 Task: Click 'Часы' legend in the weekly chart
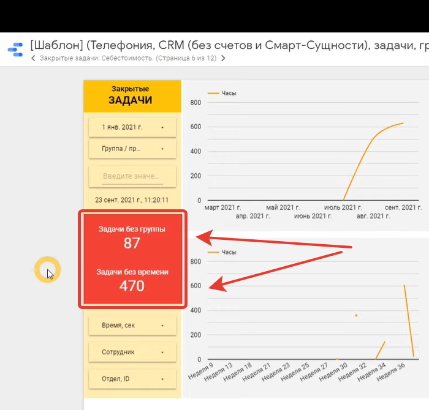coord(228,252)
